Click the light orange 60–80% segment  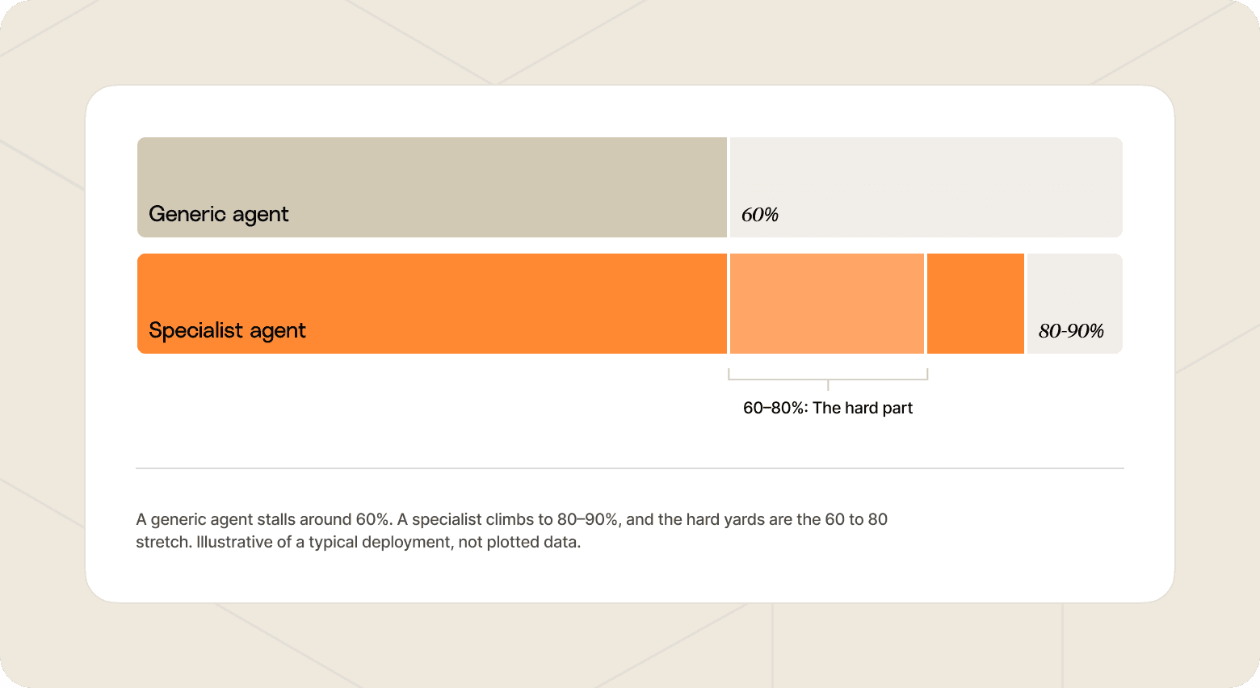(827, 304)
